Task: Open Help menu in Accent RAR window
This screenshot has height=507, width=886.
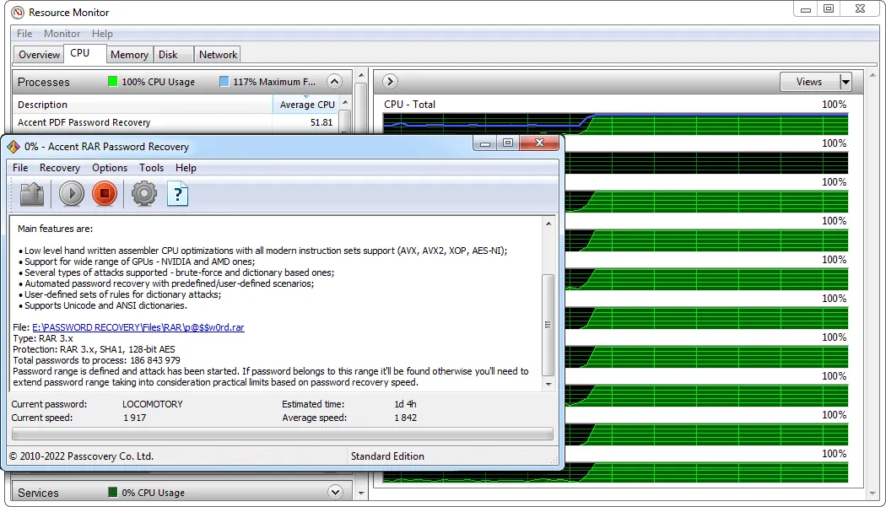Action: [186, 168]
